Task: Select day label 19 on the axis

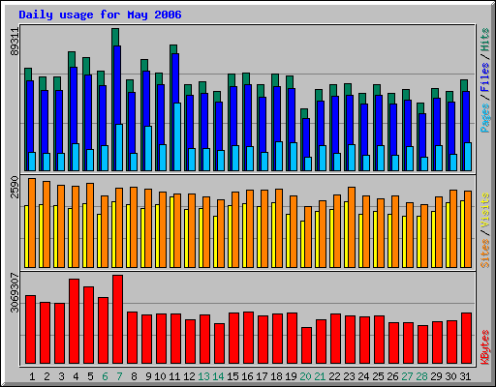Action: (291, 376)
